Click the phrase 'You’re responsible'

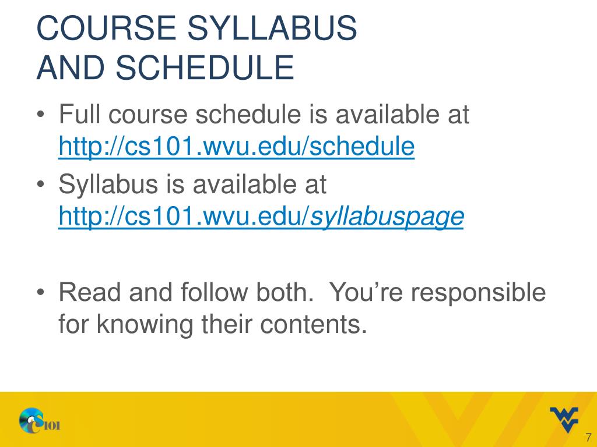point(437,293)
